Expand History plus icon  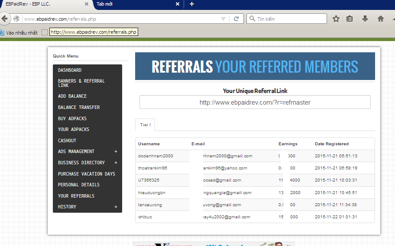tap(116, 207)
